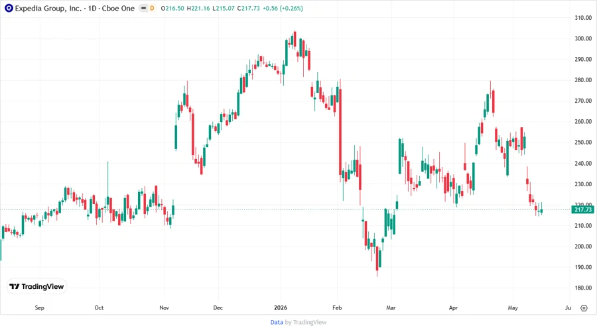Click the 260.00 price axis label

(583, 122)
